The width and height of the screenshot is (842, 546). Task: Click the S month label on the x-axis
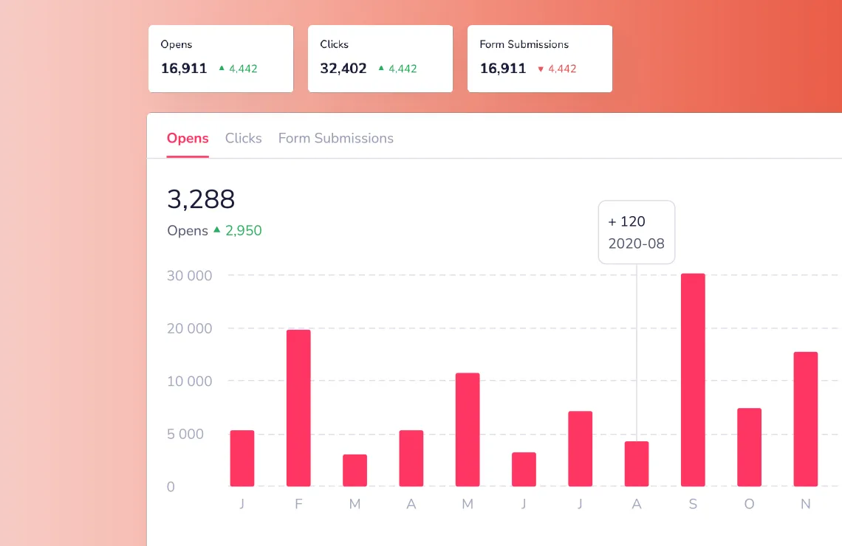[693, 504]
